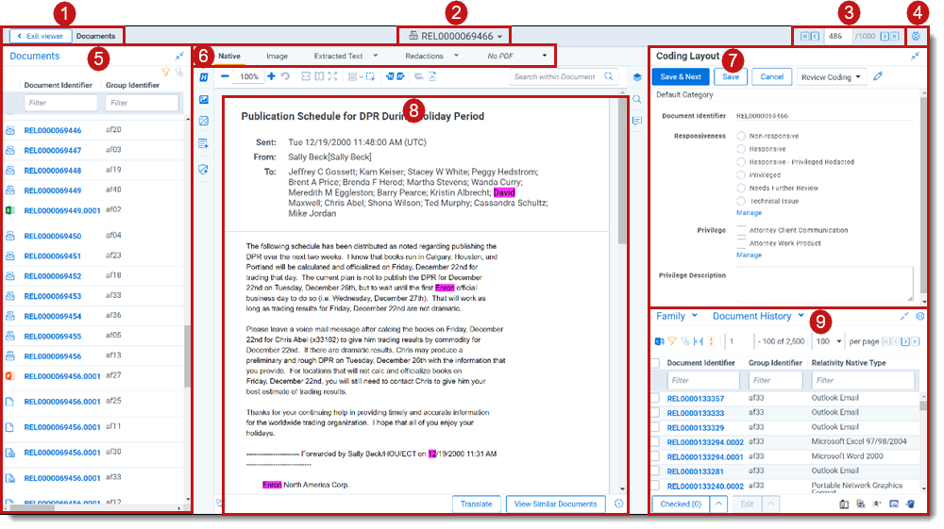Expand the Family pane dropdown

(694, 315)
